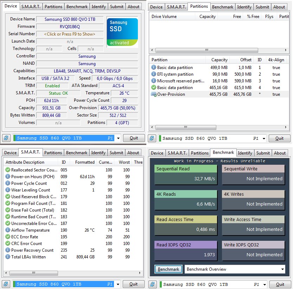
Task: Click the 4K Reads result tile
Action: click(x=186, y=200)
